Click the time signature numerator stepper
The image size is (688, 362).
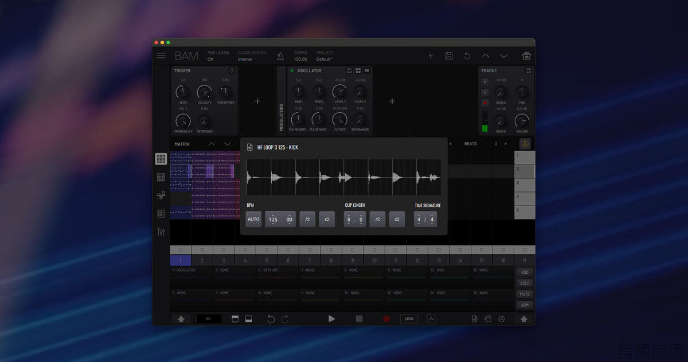[419, 219]
